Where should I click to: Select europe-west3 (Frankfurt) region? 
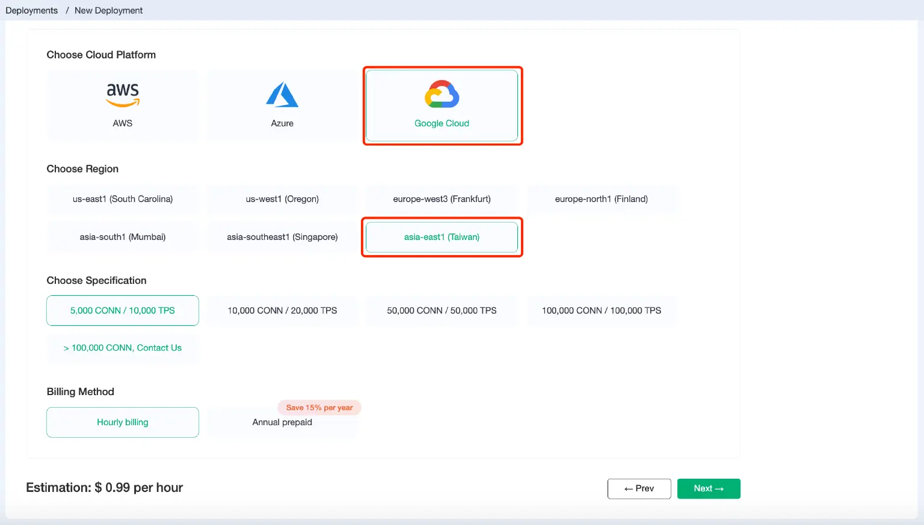click(x=442, y=199)
